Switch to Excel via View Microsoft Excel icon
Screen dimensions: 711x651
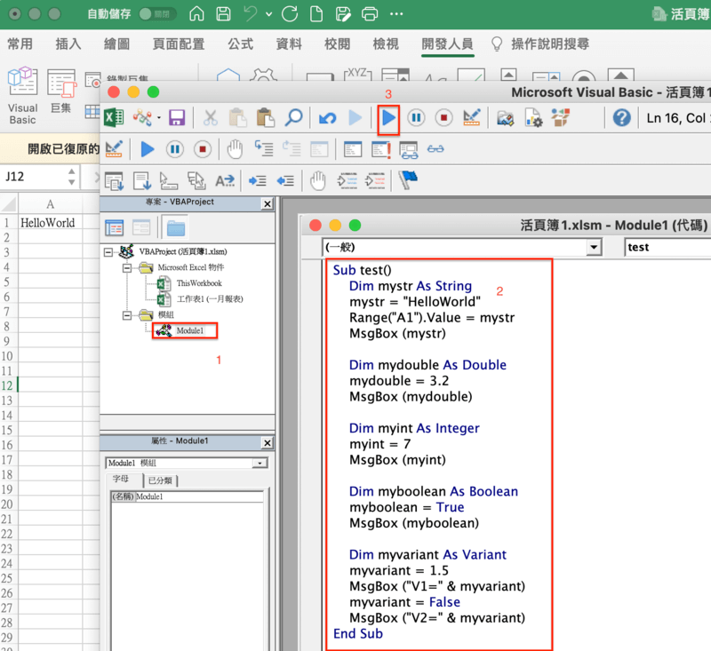pyautogui.click(x=113, y=118)
